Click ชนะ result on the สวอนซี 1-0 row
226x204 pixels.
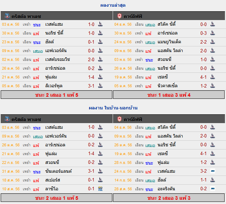149,60
